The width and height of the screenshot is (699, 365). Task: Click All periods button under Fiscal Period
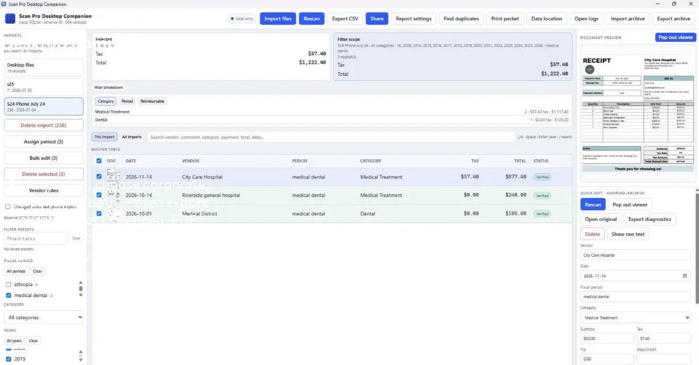point(16,271)
